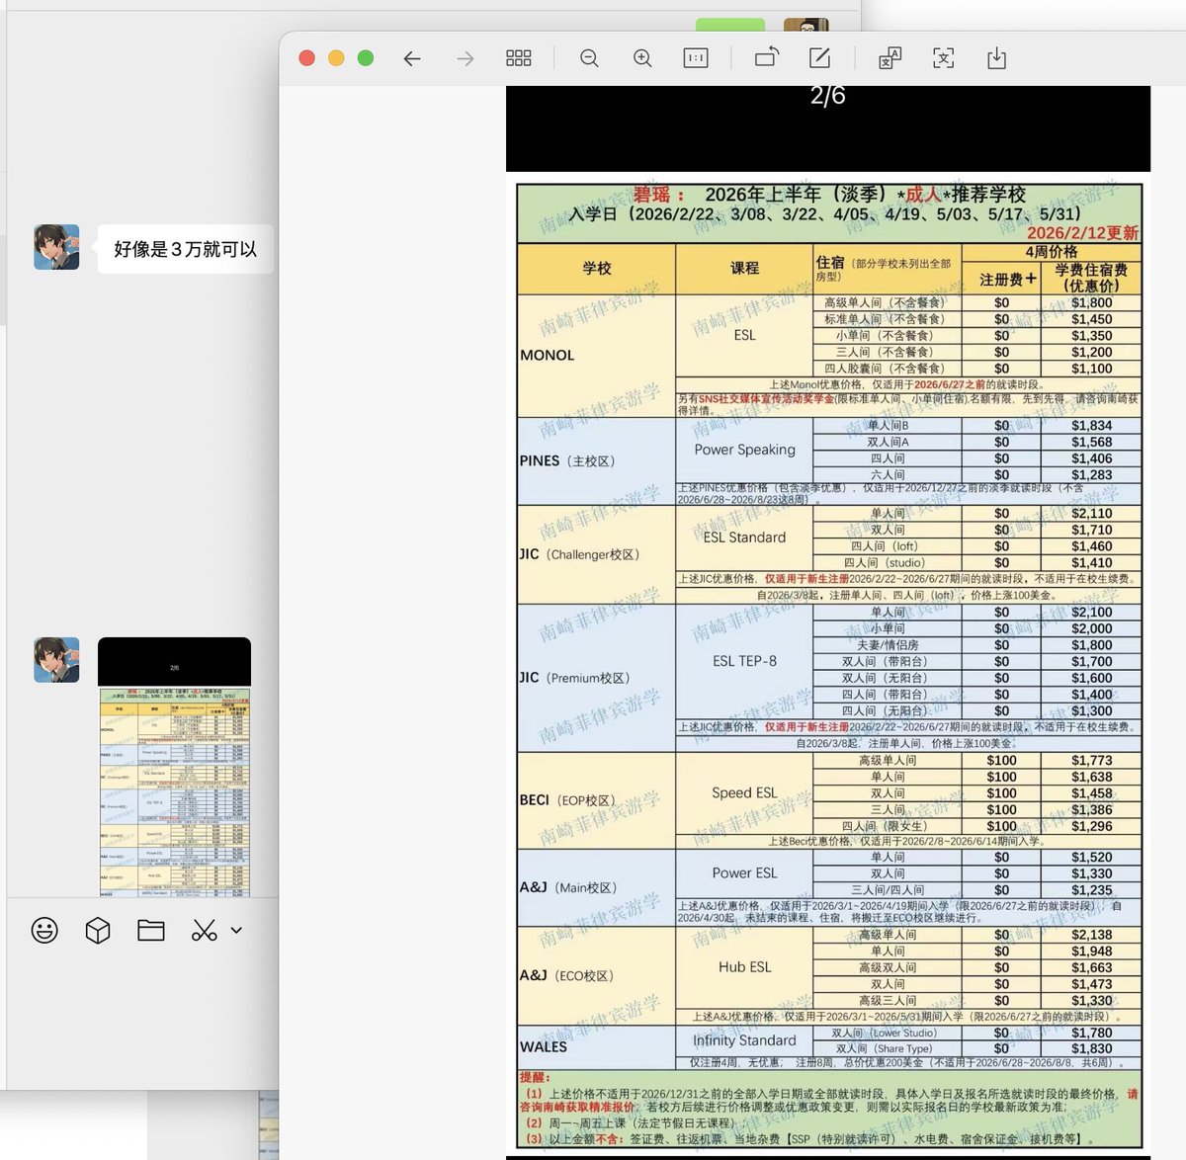This screenshot has width=1186, height=1160.
Task: Click the $2,110 price in ESL Standard rows
Action: [x=1091, y=514]
